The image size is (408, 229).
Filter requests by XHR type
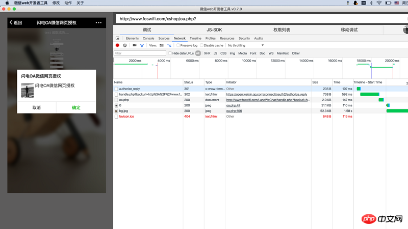point(207,53)
